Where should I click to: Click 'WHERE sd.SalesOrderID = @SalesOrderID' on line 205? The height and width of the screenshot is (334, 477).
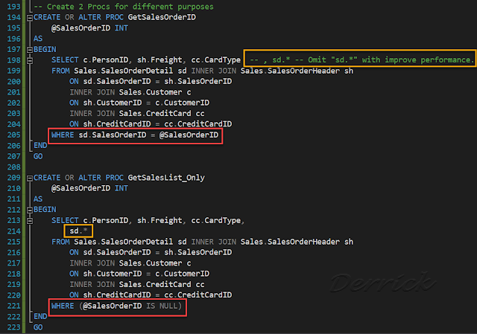coord(135,135)
